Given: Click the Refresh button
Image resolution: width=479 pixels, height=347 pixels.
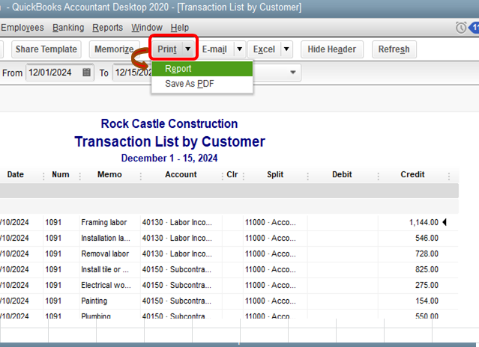Looking at the screenshot, I should (x=394, y=49).
